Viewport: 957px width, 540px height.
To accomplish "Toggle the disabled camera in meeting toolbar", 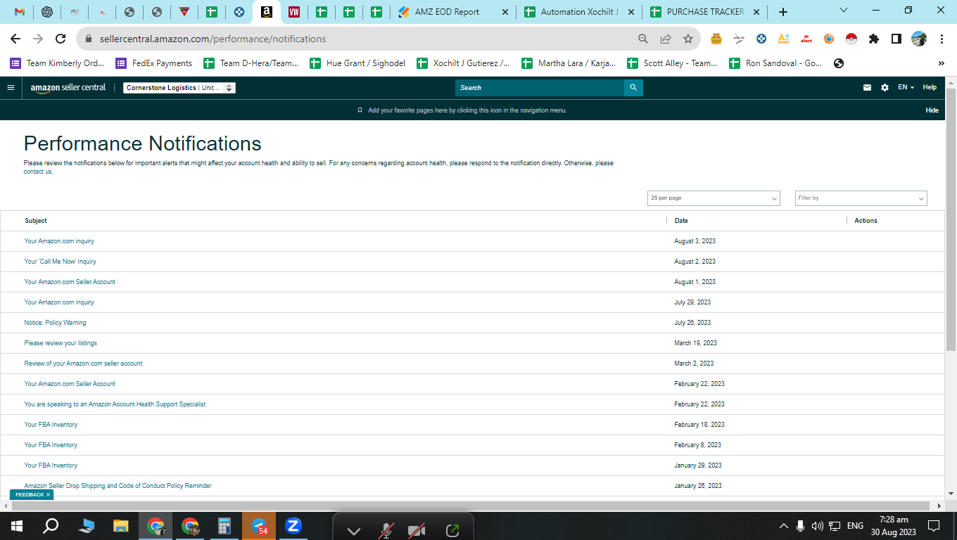I will [417, 531].
